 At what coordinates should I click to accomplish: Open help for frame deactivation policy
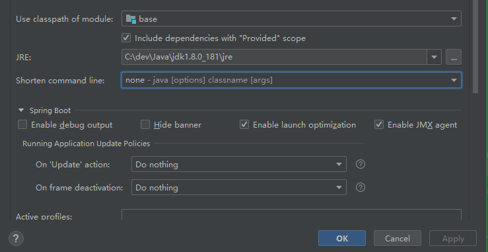point(361,187)
